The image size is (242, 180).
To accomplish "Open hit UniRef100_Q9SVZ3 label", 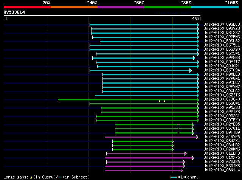I will pyautogui.click(x=222, y=28).
